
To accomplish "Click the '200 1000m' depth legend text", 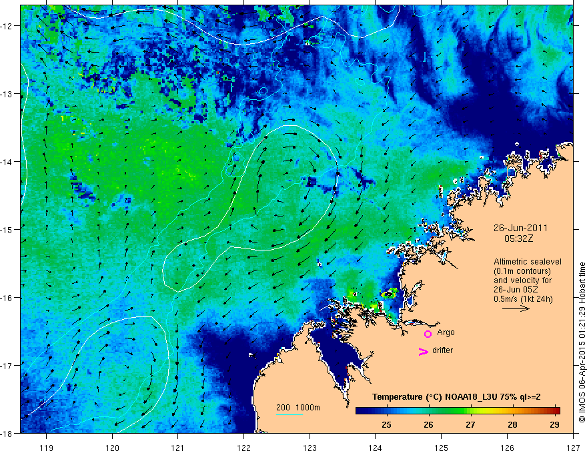I will click(298, 408).
